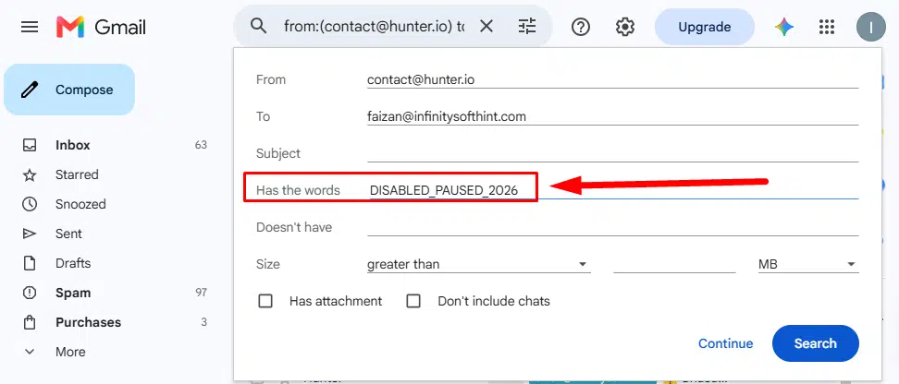Open the greater than size dropdown
899x384 pixels.
click(x=479, y=264)
